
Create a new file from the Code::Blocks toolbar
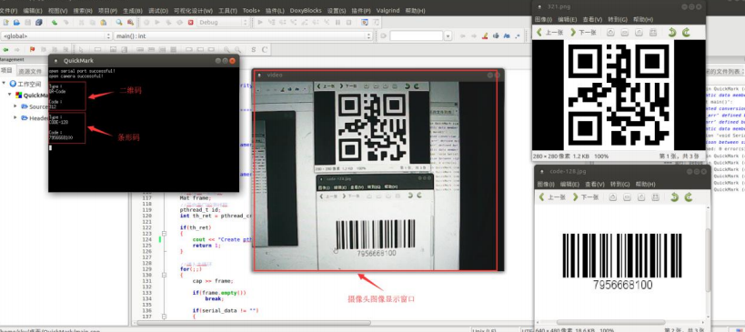pos(6,23)
